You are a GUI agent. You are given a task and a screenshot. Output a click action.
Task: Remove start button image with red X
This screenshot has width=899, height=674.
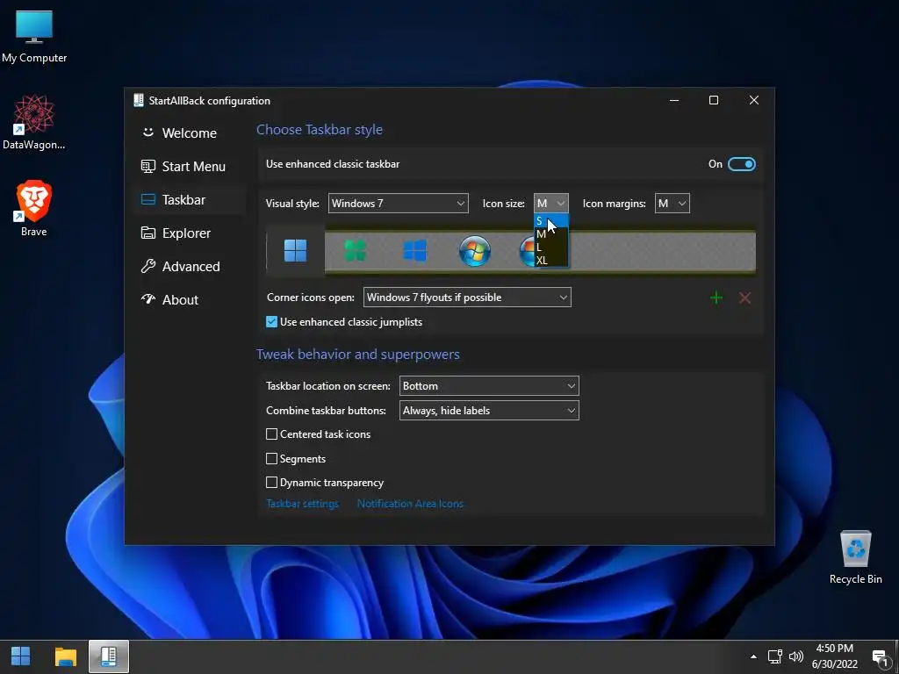[744, 298]
